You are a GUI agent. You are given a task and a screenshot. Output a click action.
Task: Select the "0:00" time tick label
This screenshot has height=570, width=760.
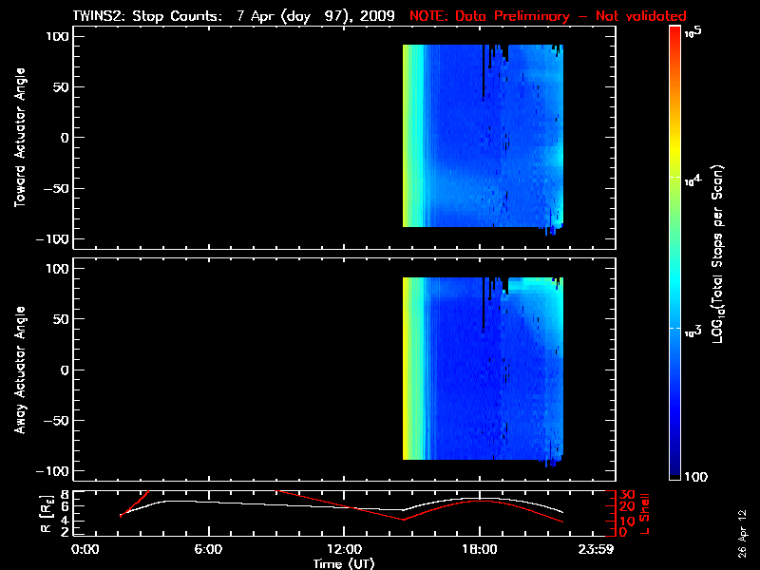(85, 550)
